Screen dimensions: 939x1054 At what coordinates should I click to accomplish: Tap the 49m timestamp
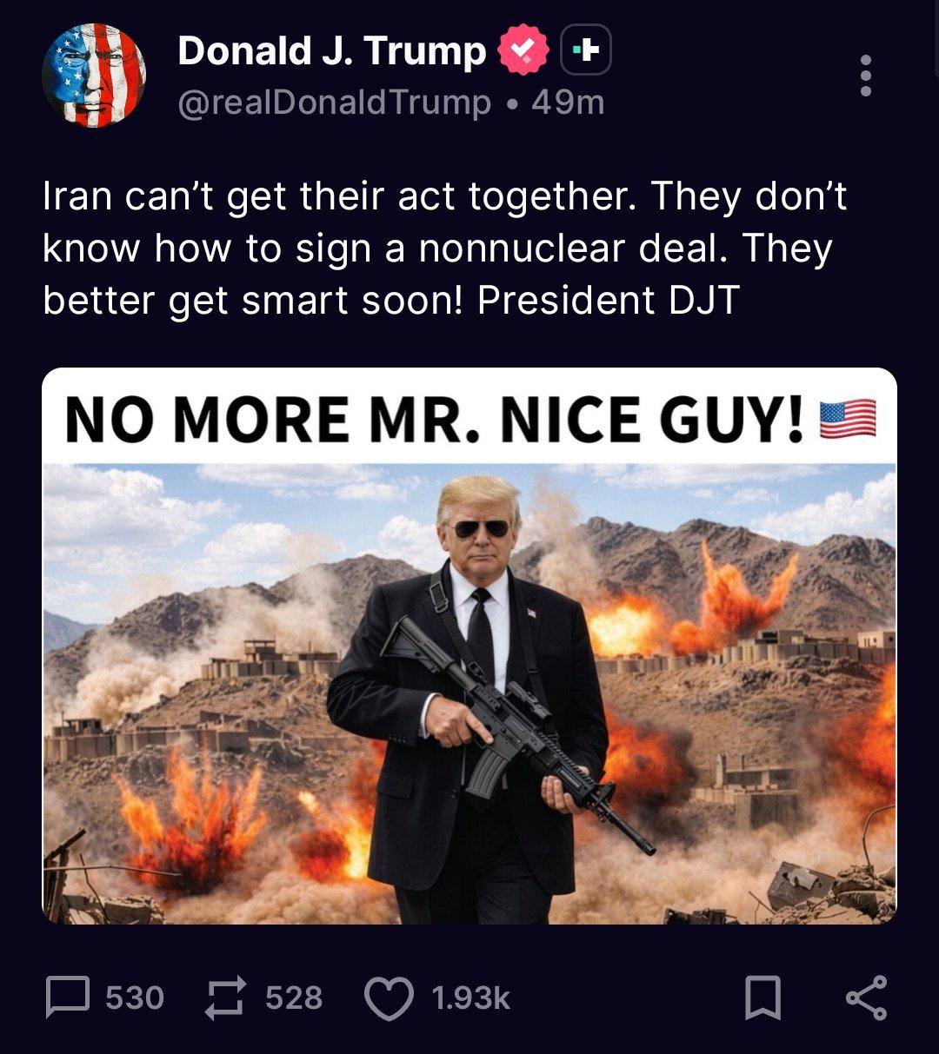pos(568,103)
